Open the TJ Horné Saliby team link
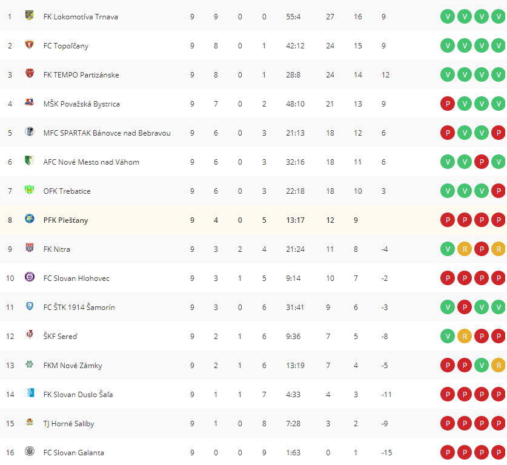Viewport: 507px width, 465px height. (69, 424)
